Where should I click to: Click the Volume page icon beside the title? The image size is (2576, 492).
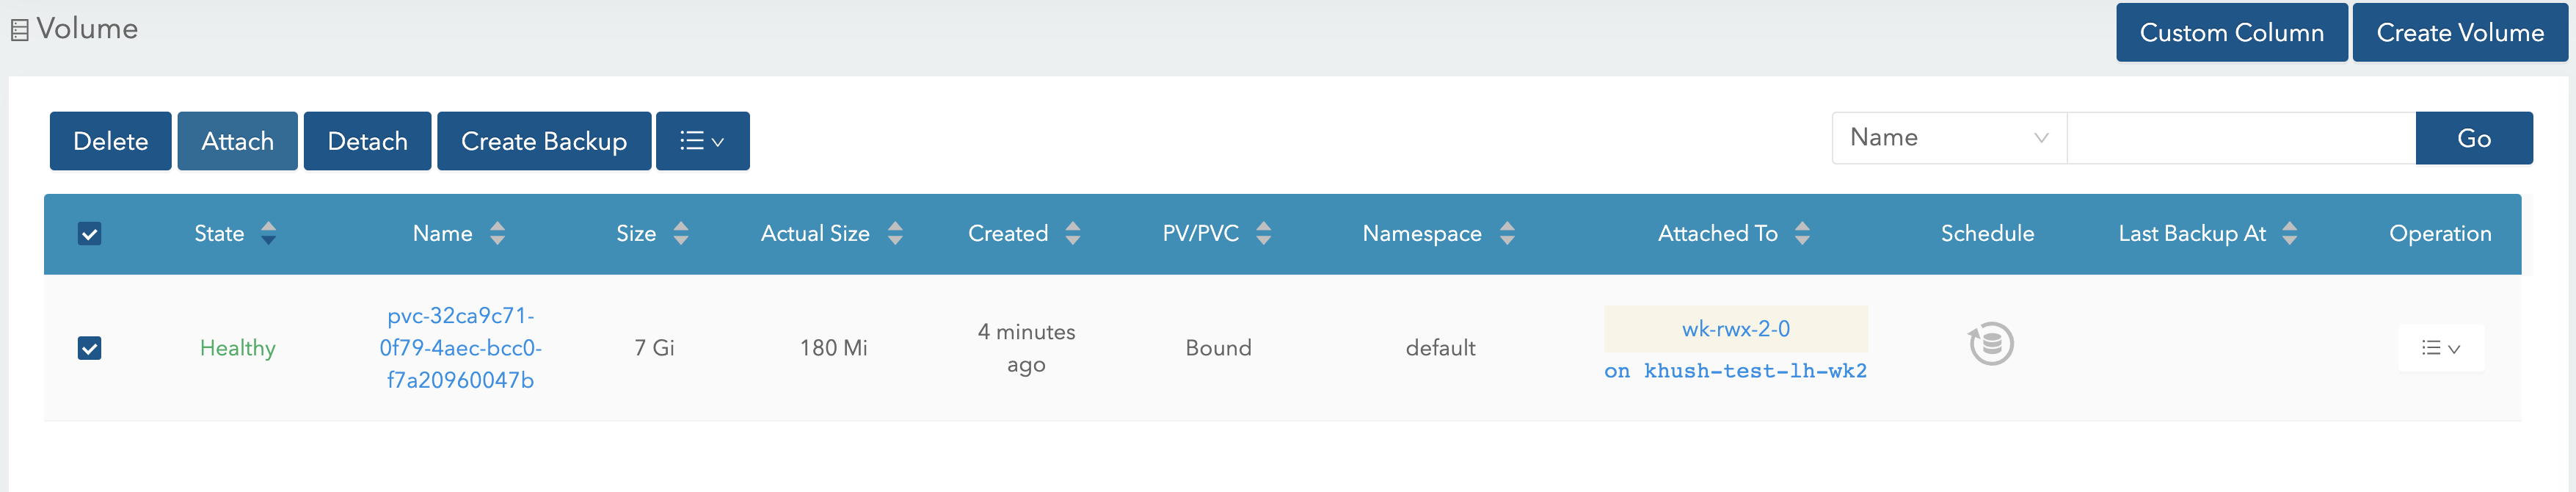click(18, 29)
